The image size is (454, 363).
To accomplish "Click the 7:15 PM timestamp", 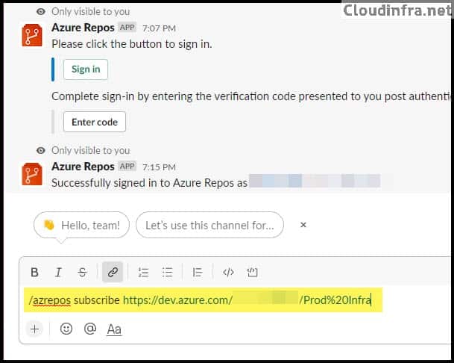I will (159, 167).
